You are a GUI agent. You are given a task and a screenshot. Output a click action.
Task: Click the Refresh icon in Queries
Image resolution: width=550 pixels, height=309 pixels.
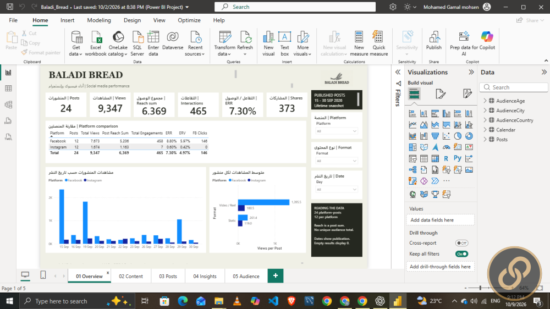[x=245, y=37]
